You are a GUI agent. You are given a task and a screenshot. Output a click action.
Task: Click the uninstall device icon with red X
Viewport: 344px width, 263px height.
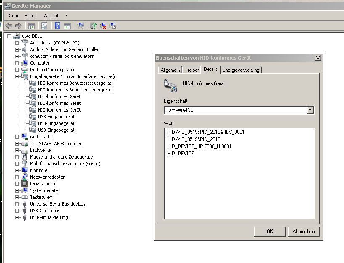point(103,26)
